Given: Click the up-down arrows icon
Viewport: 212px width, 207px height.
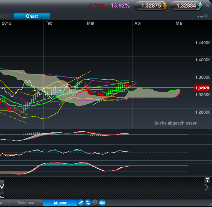Looking at the screenshot, I should [x=88, y=203].
